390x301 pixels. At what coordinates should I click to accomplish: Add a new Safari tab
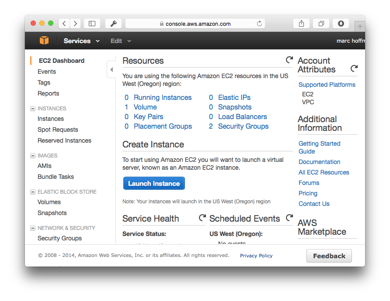coord(360,26)
